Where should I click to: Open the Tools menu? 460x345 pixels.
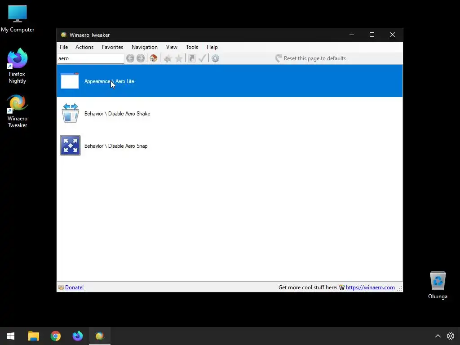coord(192,47)
